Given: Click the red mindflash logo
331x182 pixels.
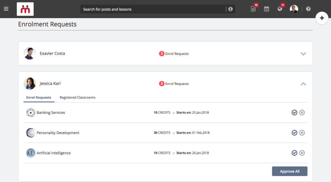Looking at the screenshot, I should (25, 9).
